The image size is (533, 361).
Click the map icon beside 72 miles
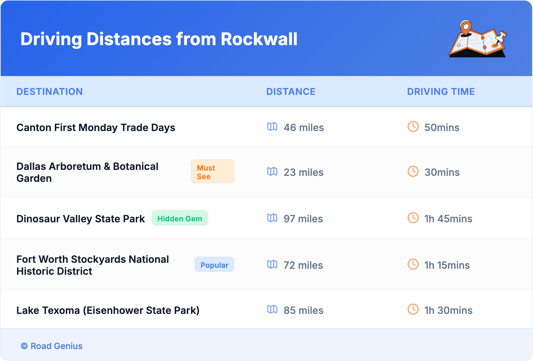(x=272, y=264)
